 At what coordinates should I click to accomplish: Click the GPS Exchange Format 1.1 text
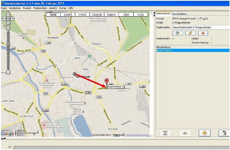pyautogui.click(x=190, y=19)
